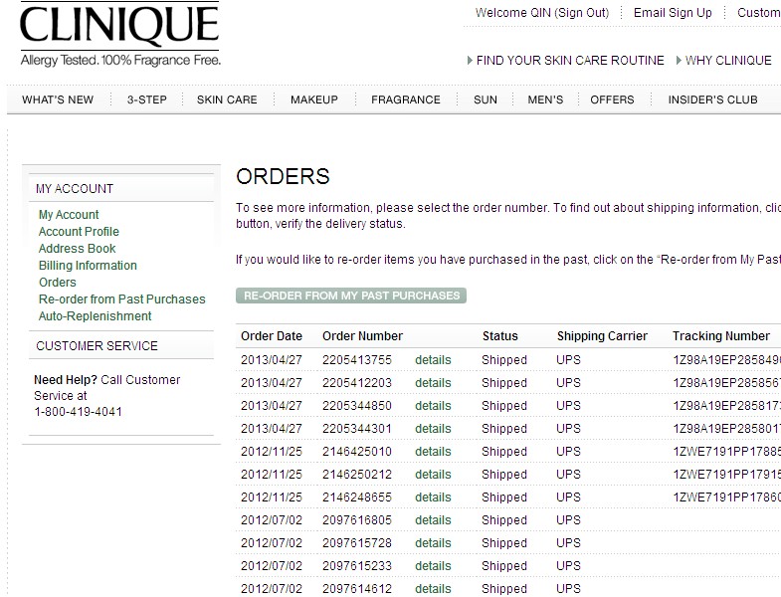Open the 3-Step menu
Screen dimensions: 781x597
coord(147,99)
